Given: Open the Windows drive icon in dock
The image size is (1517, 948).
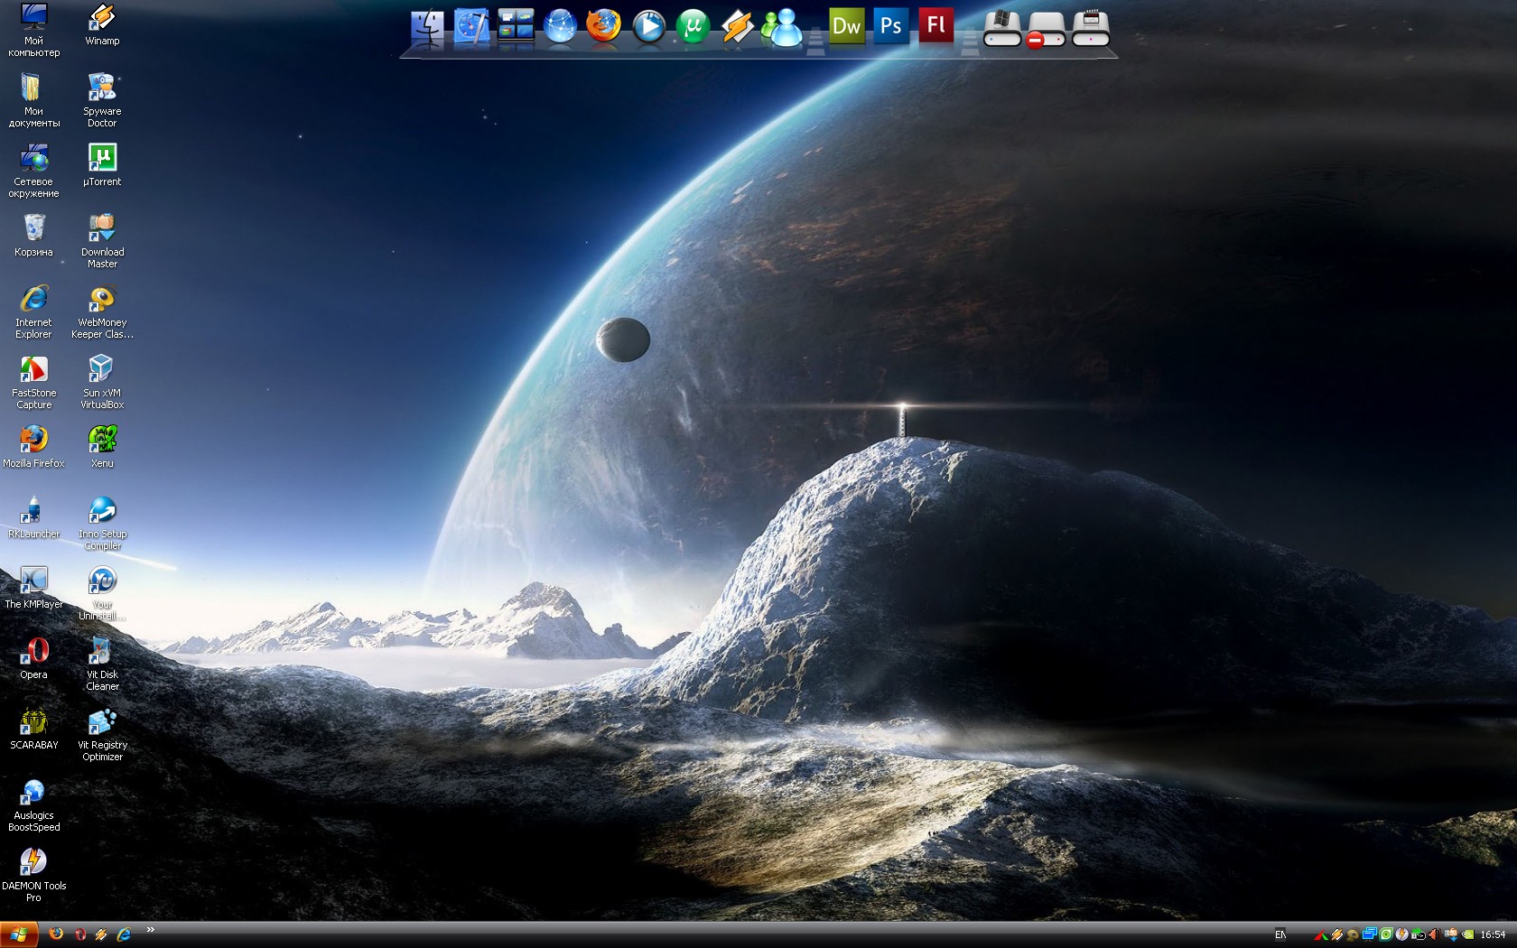Looking at the screenshot, I should (1001, 28).
